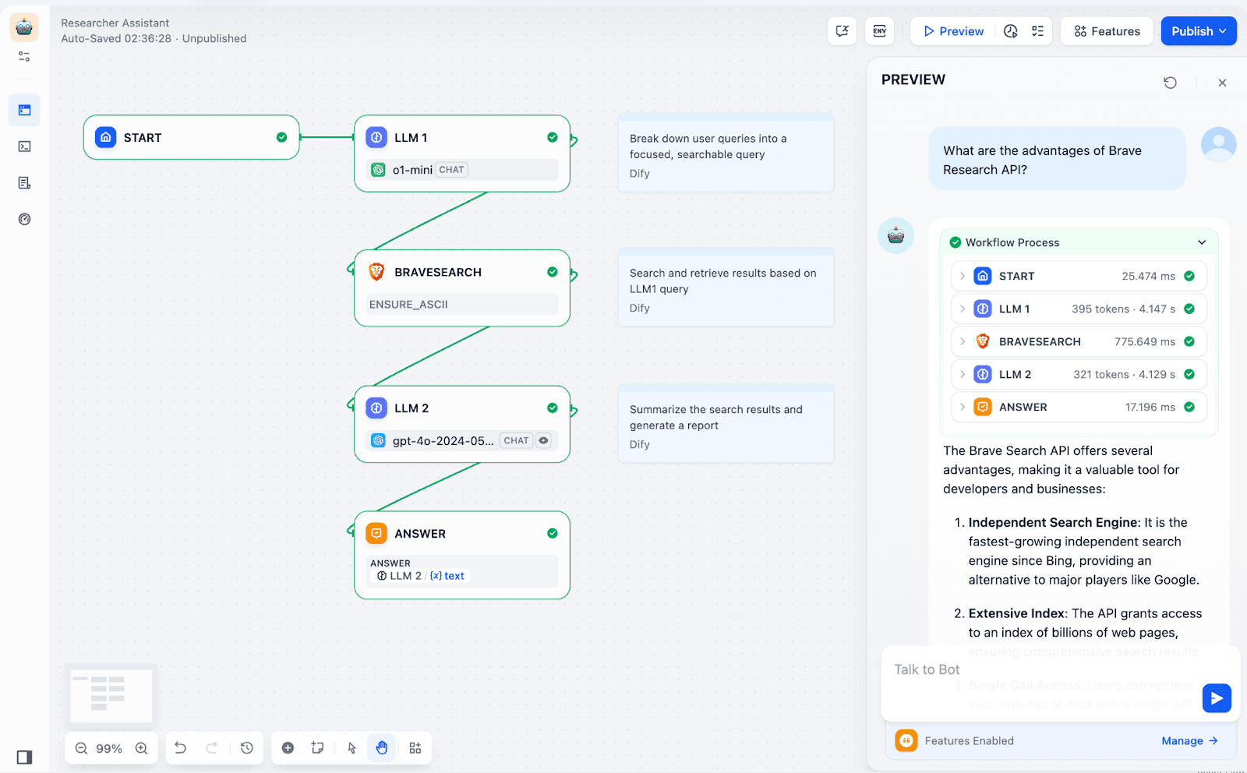This screenshot has width=1247, height=773.
Task: Expand the BRAVESEARCH step in preview
Action: pos(963,341)
